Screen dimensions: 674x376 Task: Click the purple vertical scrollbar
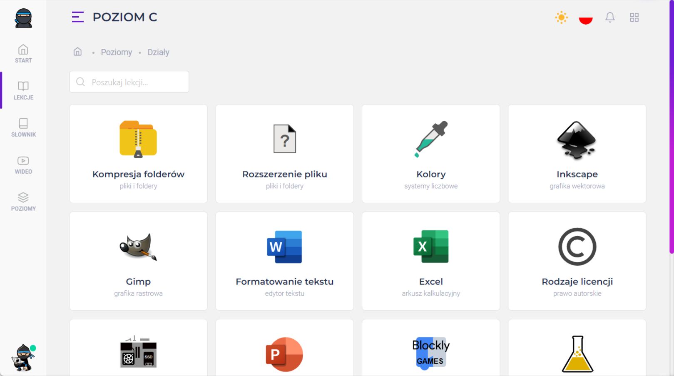[671, 125]
